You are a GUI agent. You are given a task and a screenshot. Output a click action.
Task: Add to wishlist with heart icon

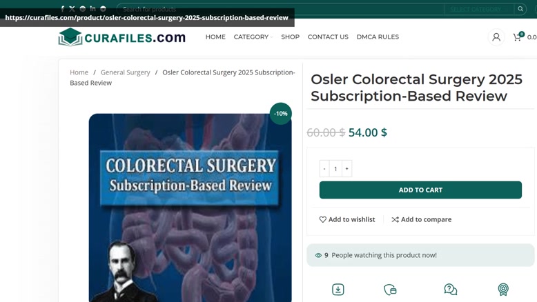(x=347, y=219)
